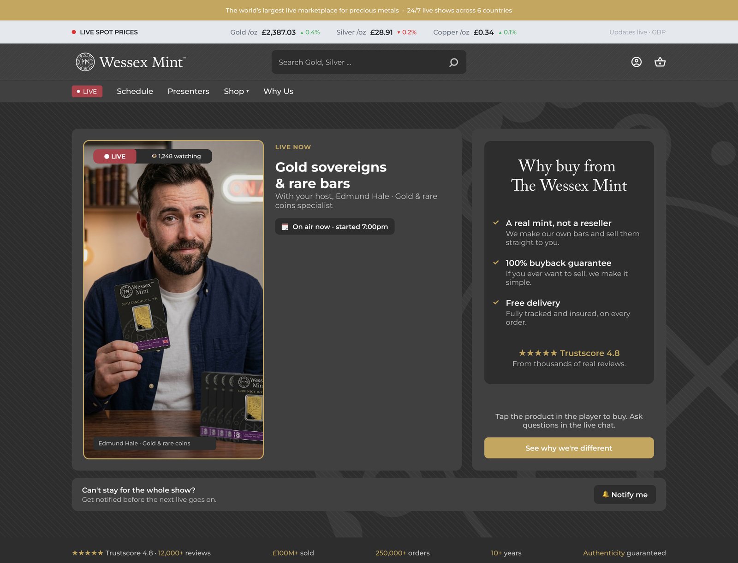Click the live video player of Edmund Hale
Image resolution: width=738 pixels, height=563 pixels.
(x=173, y=299)
